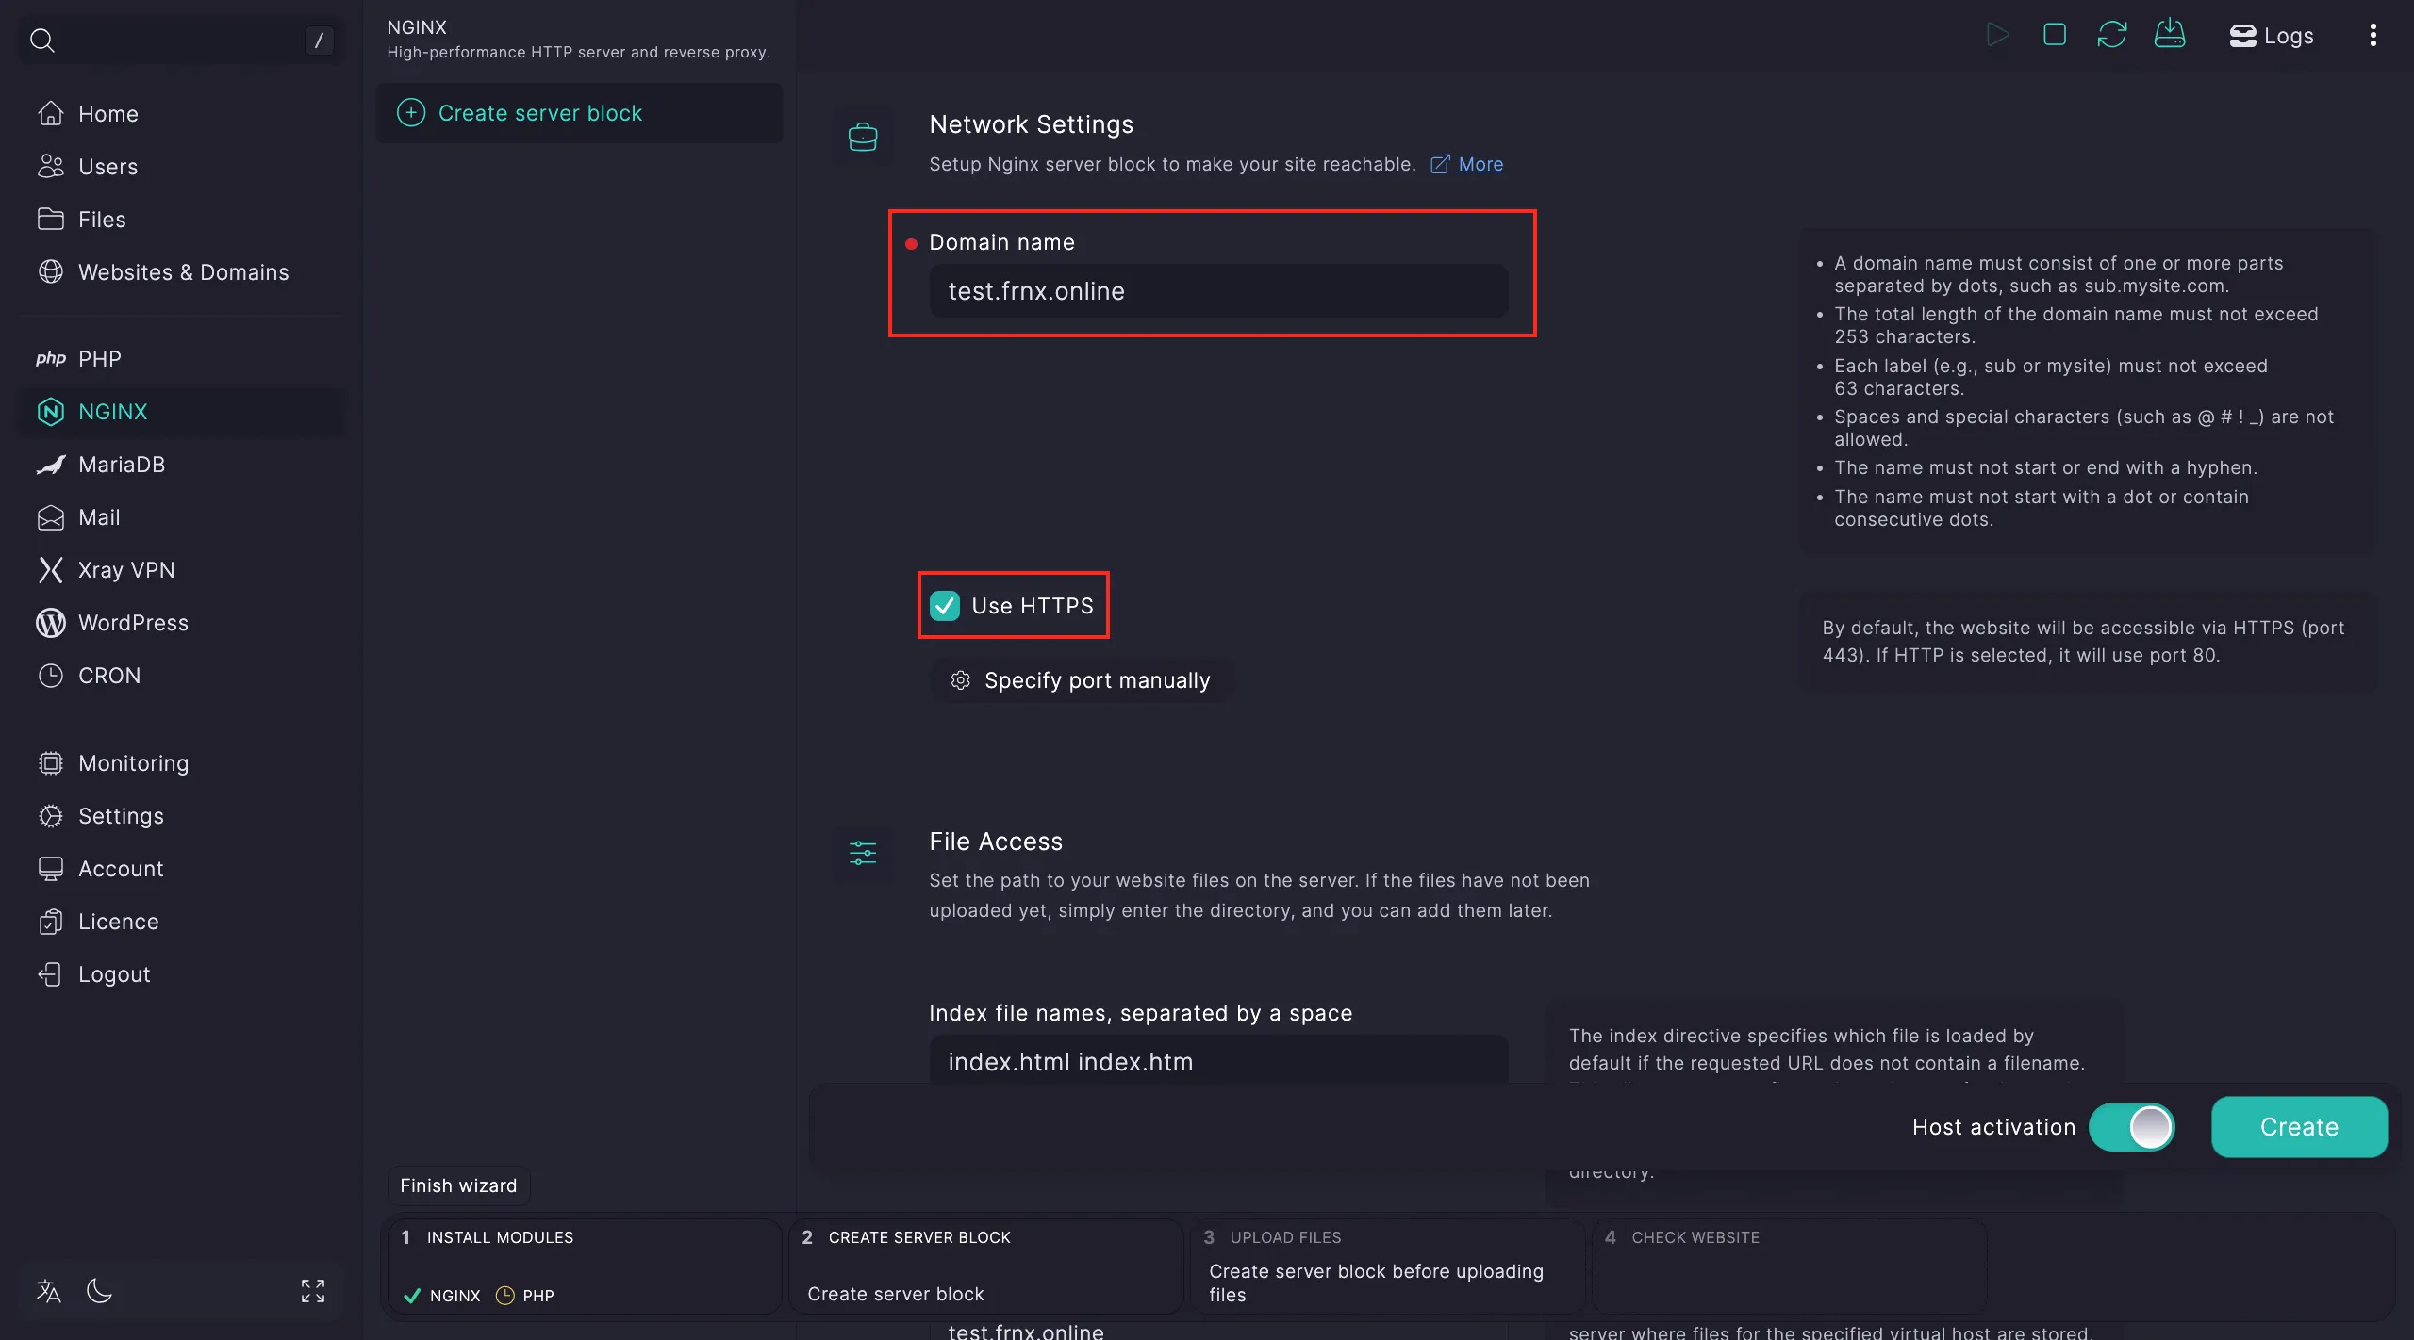Viewport: 2414px width, 1340px height.
Task: Click Create server block
Action: coord(579,113)
